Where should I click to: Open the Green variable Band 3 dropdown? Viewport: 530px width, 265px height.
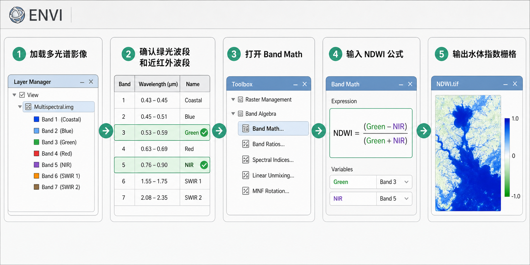[x=394, y=182]
